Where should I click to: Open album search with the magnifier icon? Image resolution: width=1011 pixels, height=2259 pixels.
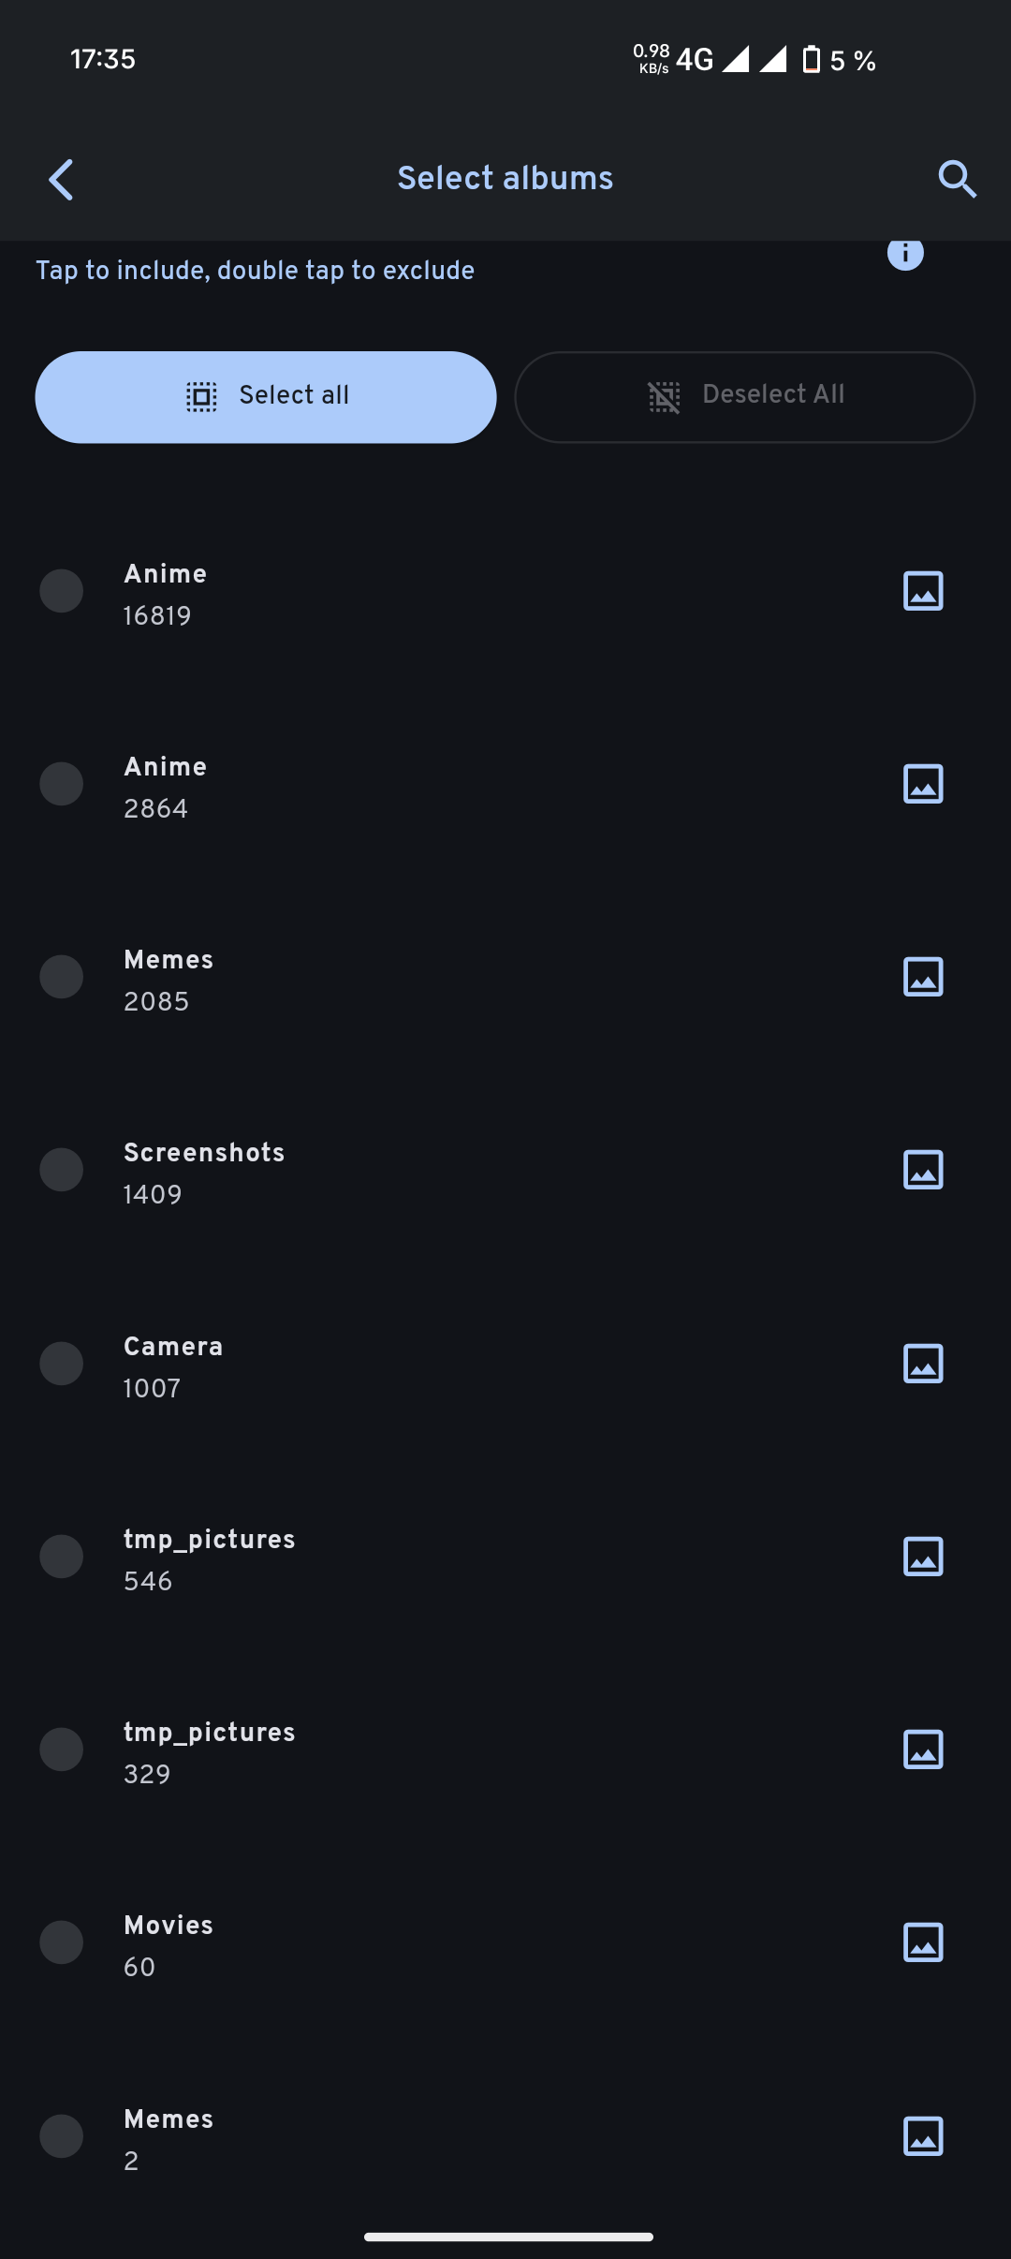(957, 179)
